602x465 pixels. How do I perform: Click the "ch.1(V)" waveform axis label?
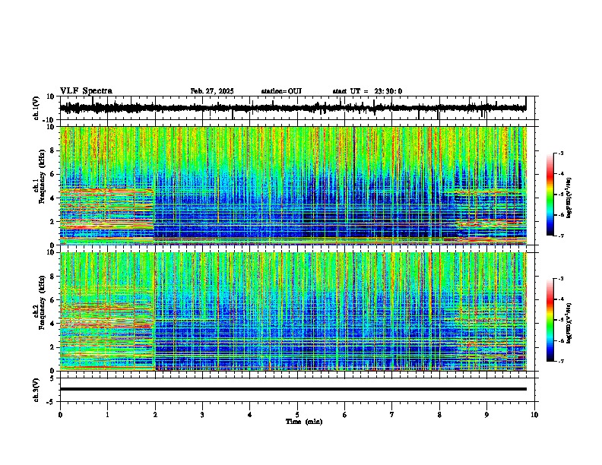(x=36, y=108)
